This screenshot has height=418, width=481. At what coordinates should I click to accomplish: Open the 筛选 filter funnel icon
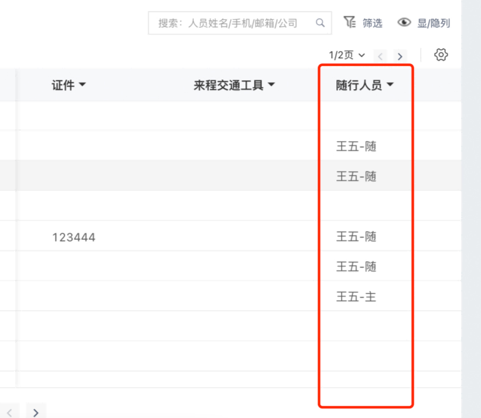[351, 22]
